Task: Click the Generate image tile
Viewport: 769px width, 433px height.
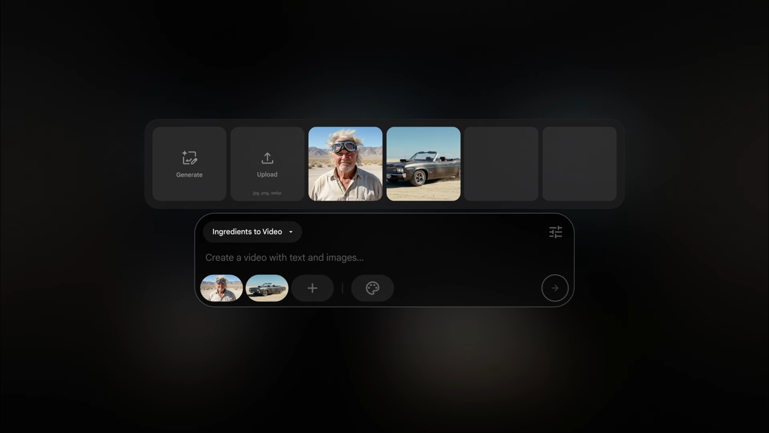Action: pos(189,164)
